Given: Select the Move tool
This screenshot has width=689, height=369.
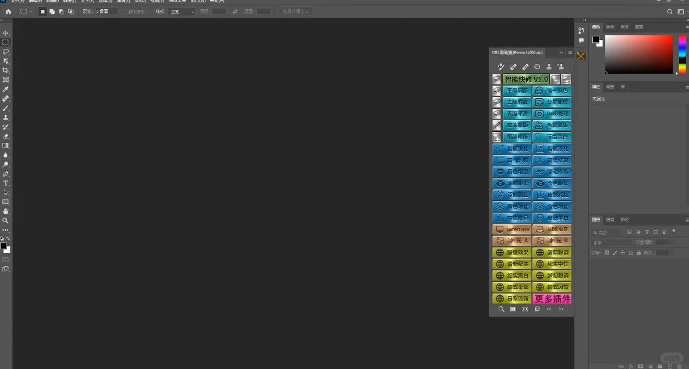Looking at the screenshot, I should coord(5,33).
